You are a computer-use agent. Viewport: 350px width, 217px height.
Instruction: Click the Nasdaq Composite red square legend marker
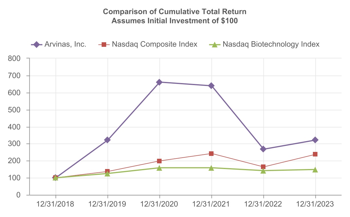[104, 45]
